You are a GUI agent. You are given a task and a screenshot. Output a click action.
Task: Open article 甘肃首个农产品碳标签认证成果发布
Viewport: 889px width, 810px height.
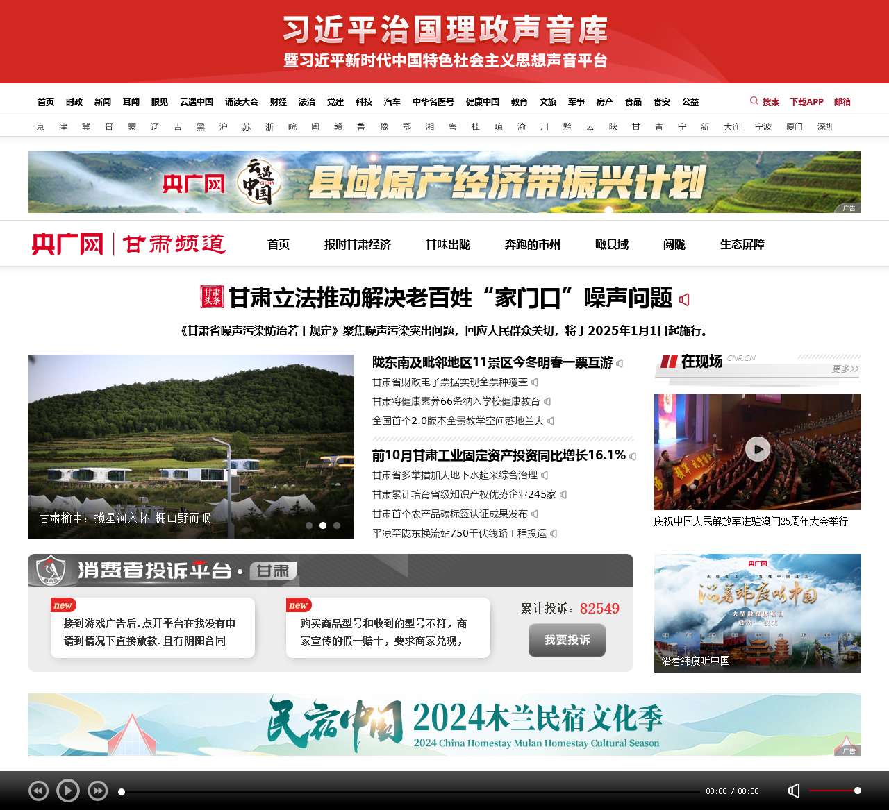tap(450, 514)
